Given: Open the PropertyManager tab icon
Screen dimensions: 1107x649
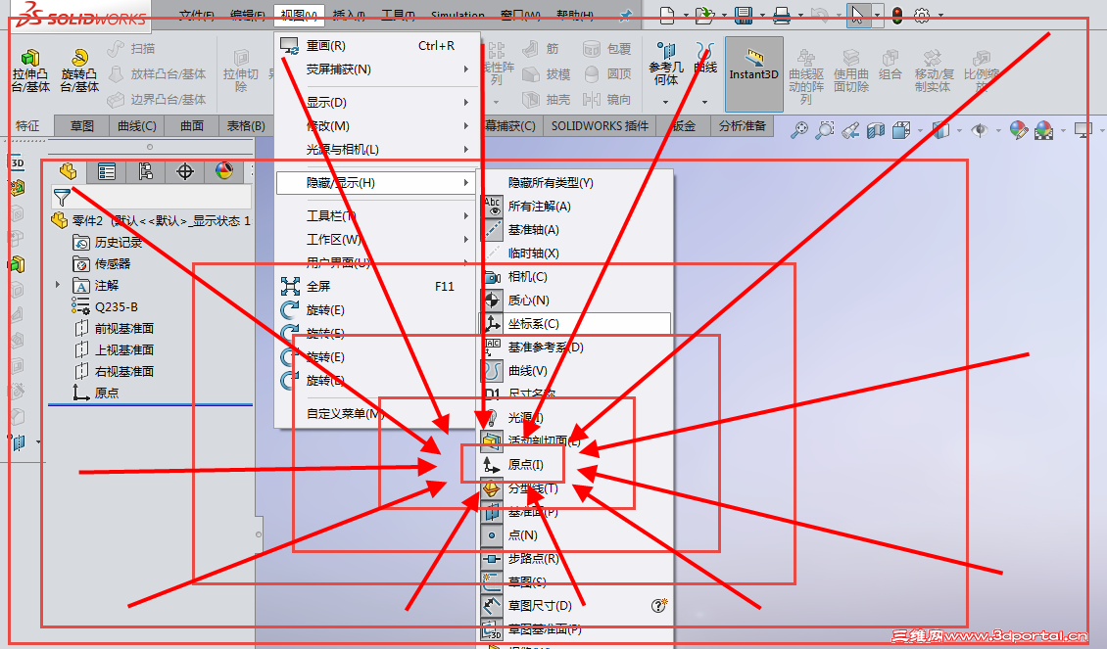Looking at the screenshot, I should click(107, 171).
